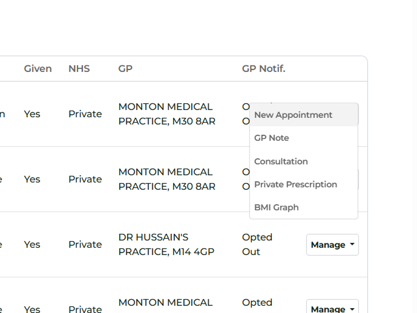Select New Appointment from the open menu
The width and height of the screenshot is (417, 313).
coord(294,115)
